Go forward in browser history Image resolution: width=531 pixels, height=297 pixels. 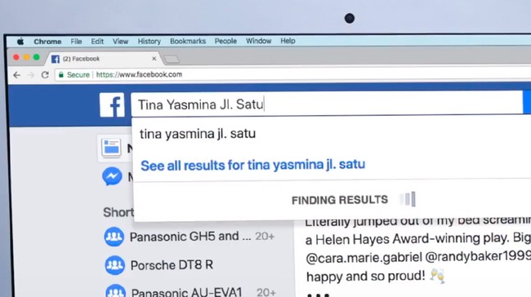[31, 75]
